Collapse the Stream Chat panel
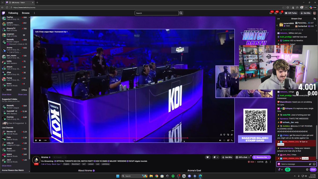Screen dimensions: 318x179 (x=279, y=19)
